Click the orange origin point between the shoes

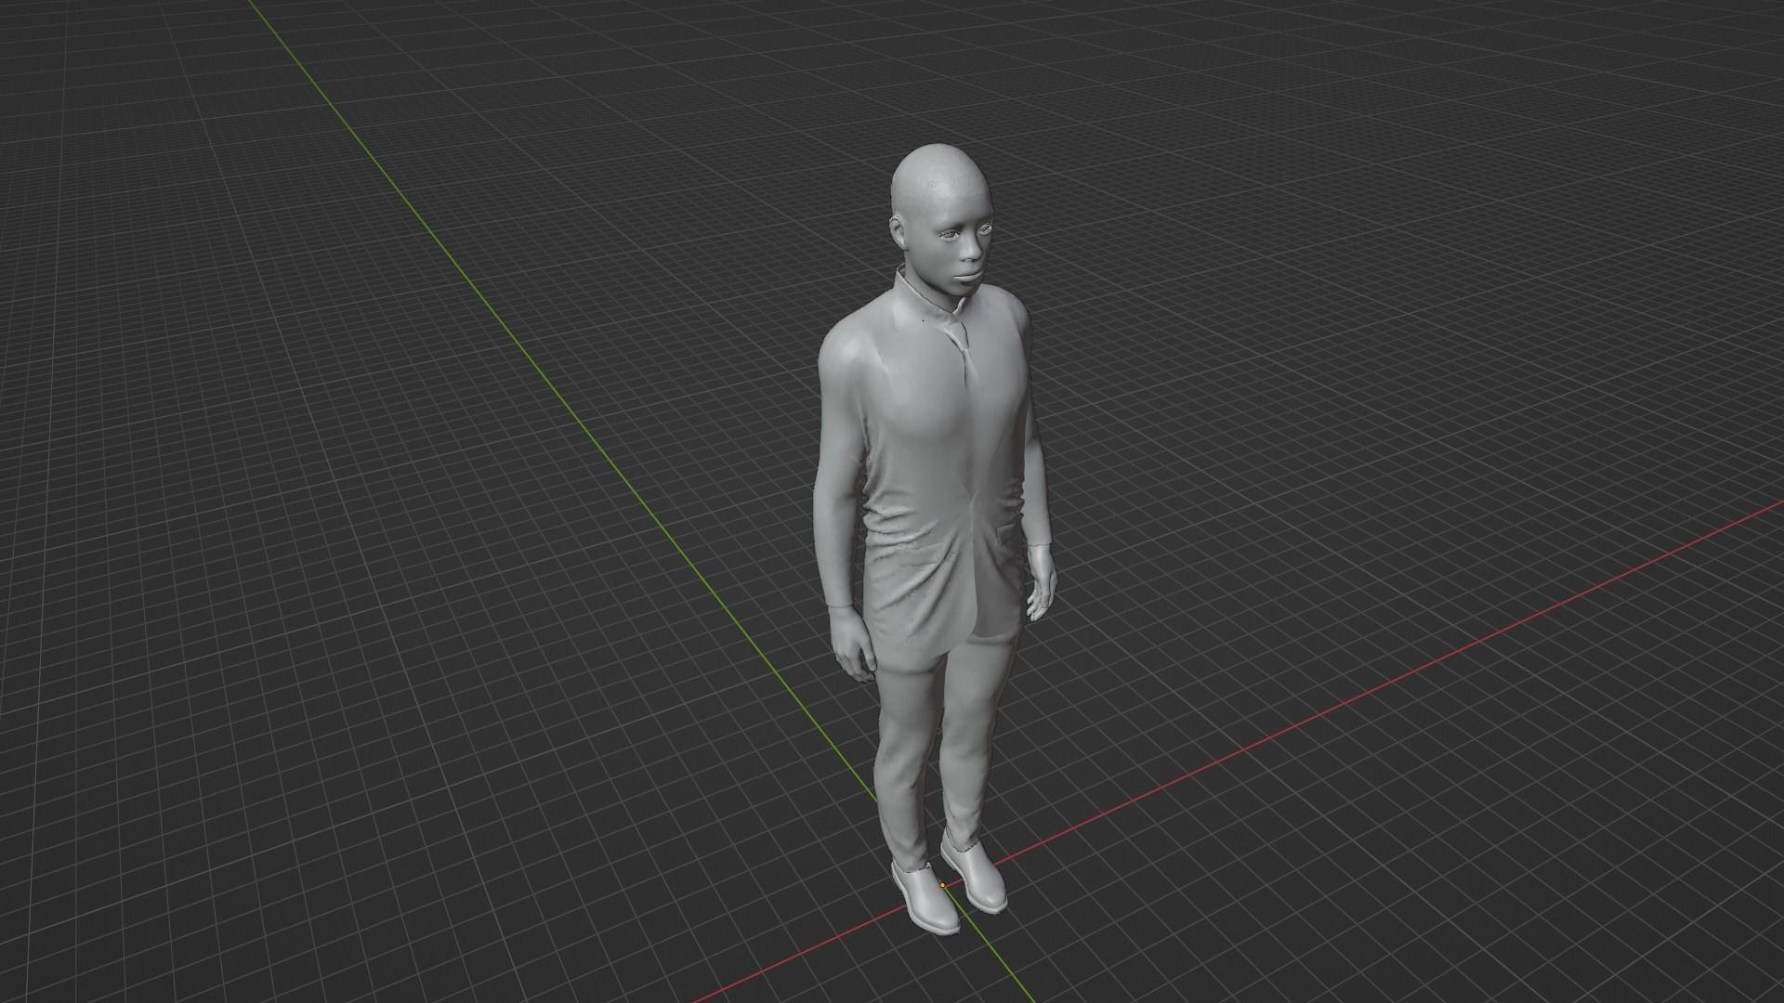tap(943, 885)
